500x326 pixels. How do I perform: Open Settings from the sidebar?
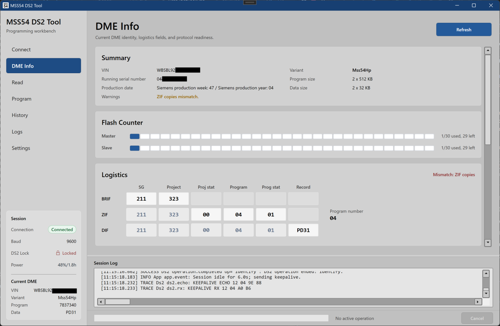pyautogui.click(x=44, y=148)
